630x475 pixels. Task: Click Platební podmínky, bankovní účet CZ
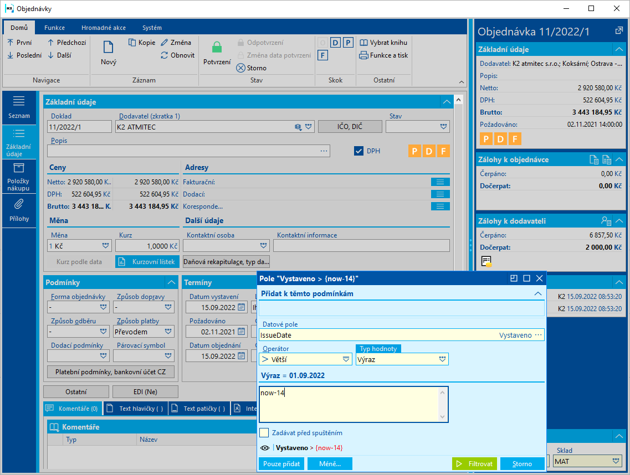(110, 372)
